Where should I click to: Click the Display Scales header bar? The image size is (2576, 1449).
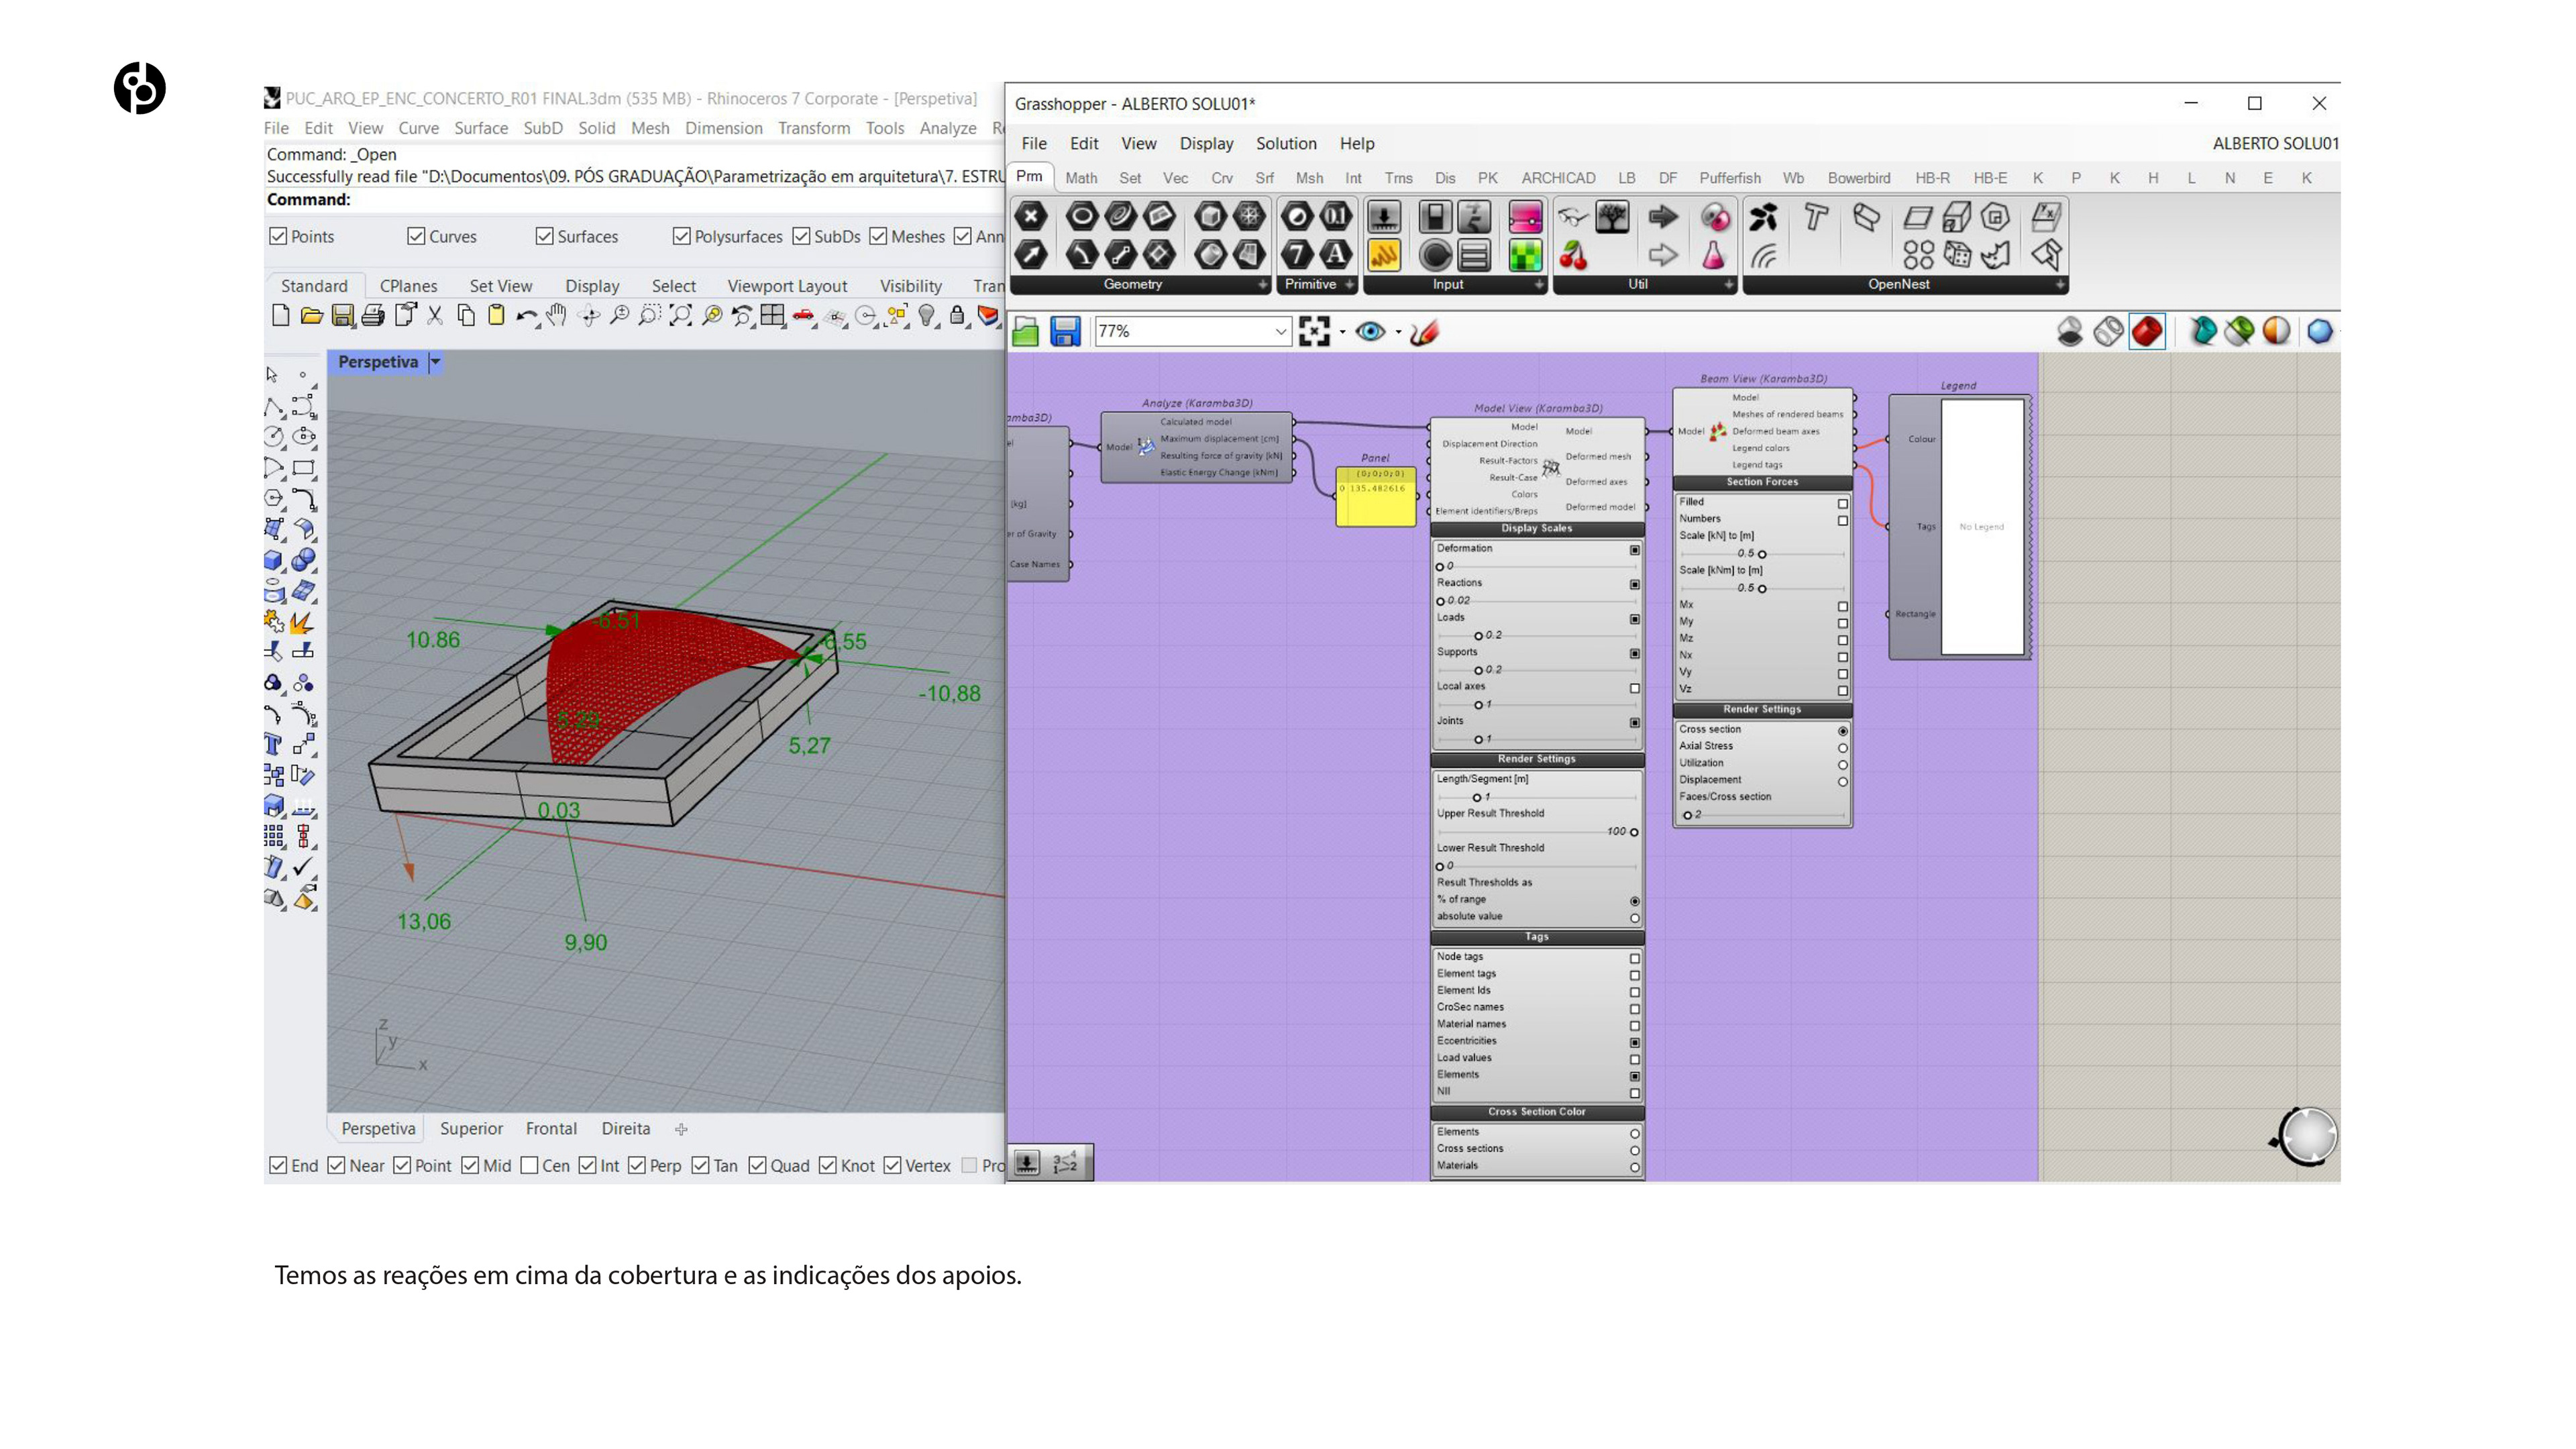click(x=1536, y=528)
